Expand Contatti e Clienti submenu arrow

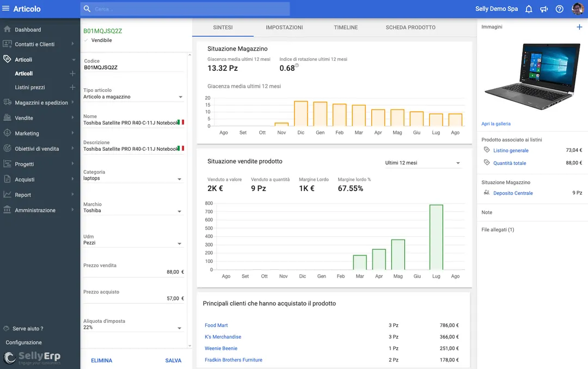73,44
